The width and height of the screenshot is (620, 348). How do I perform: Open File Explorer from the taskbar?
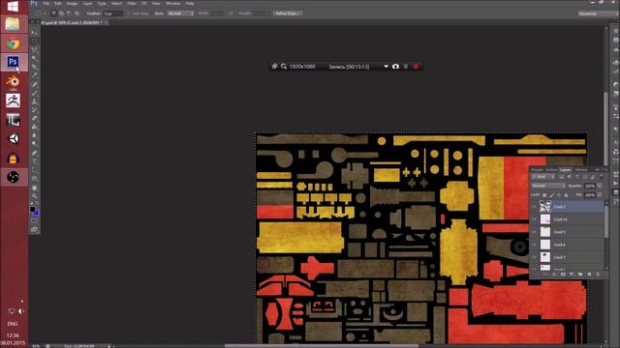pos(13,23)
